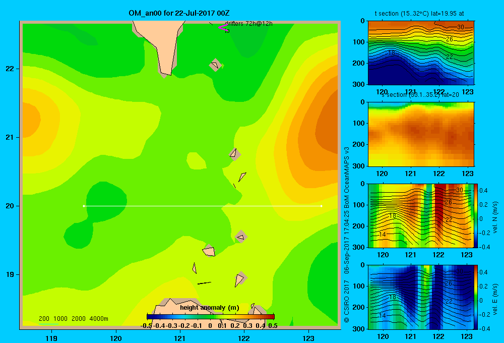Click the drifters 72h@12h label
Screen dimensions: 504x343
click(248, 24)
